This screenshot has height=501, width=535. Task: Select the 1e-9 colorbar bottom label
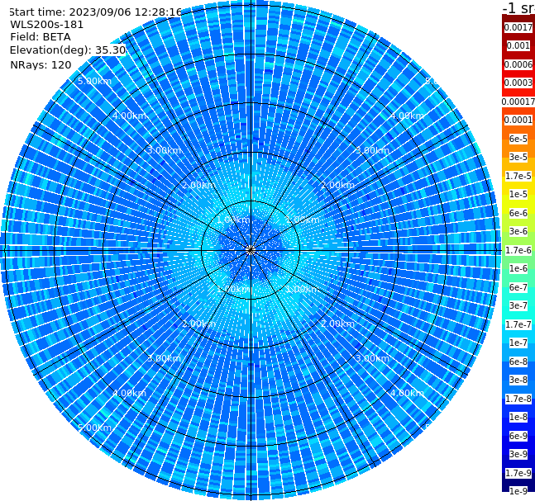pos(518,491)
